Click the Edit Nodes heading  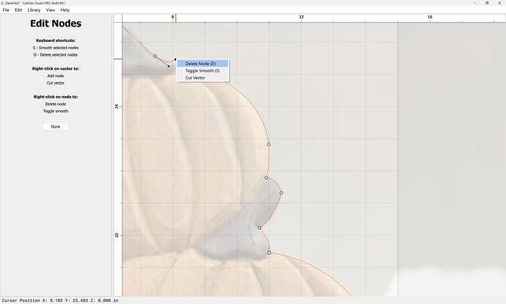click(x=56, y=23)
